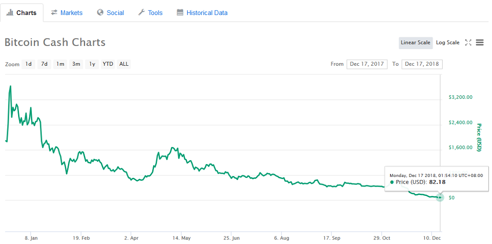Open the Charts tab

pyautogui.click(x=22, y=13)
